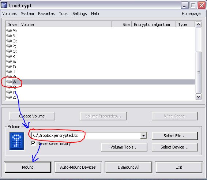Choose the highlighted W: drive row
This screenshot has width=207, height=180.
pyautogui.click(x=101, y=82)
